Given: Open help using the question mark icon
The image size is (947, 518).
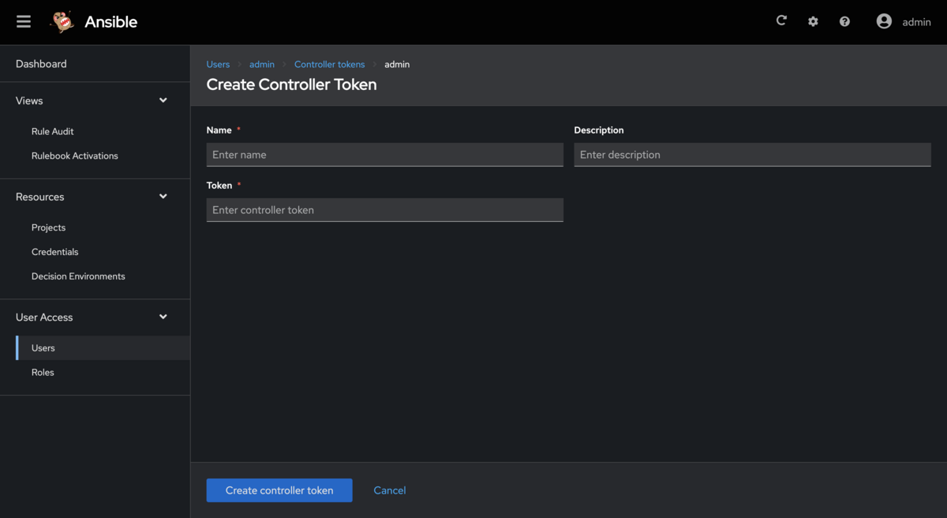Looking at the screenshot, I should pos(844,21).
